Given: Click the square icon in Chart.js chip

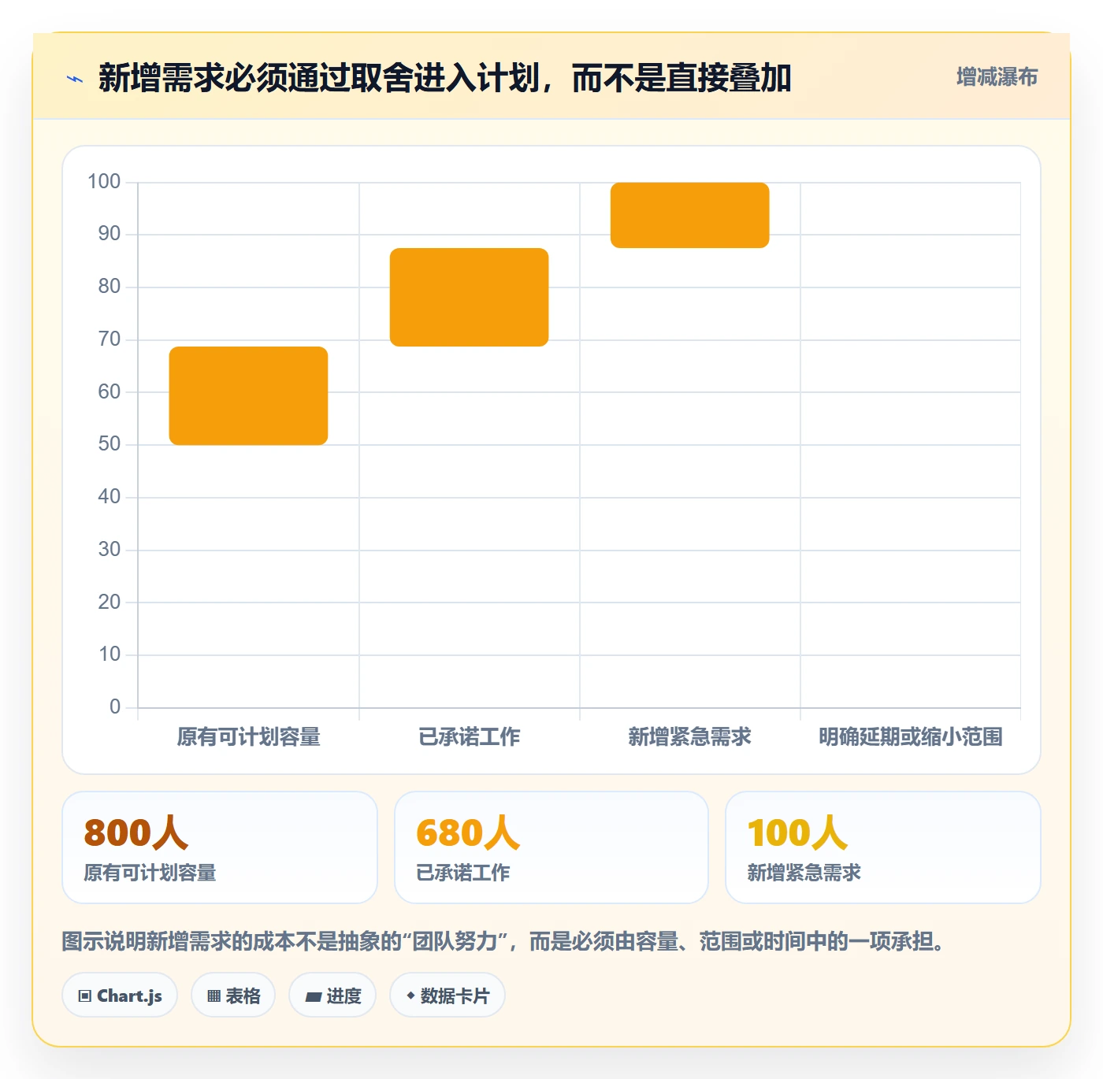Looking at the screenshot, I should [x=85, y=996].
